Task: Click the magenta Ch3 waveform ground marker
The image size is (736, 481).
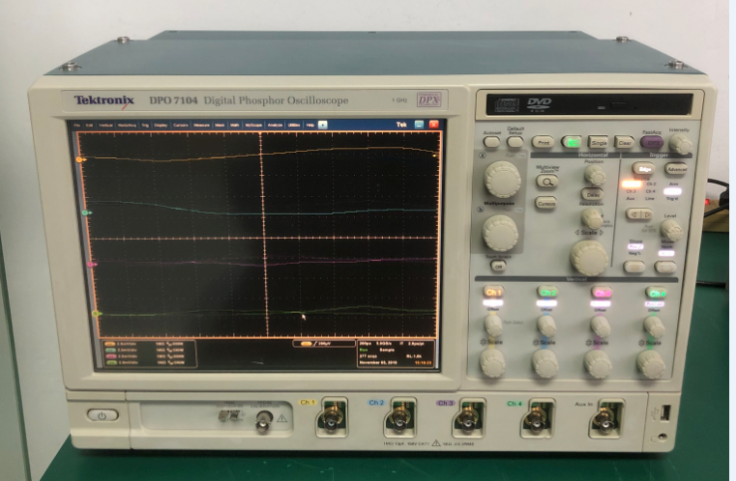Action: click(92, 265)
